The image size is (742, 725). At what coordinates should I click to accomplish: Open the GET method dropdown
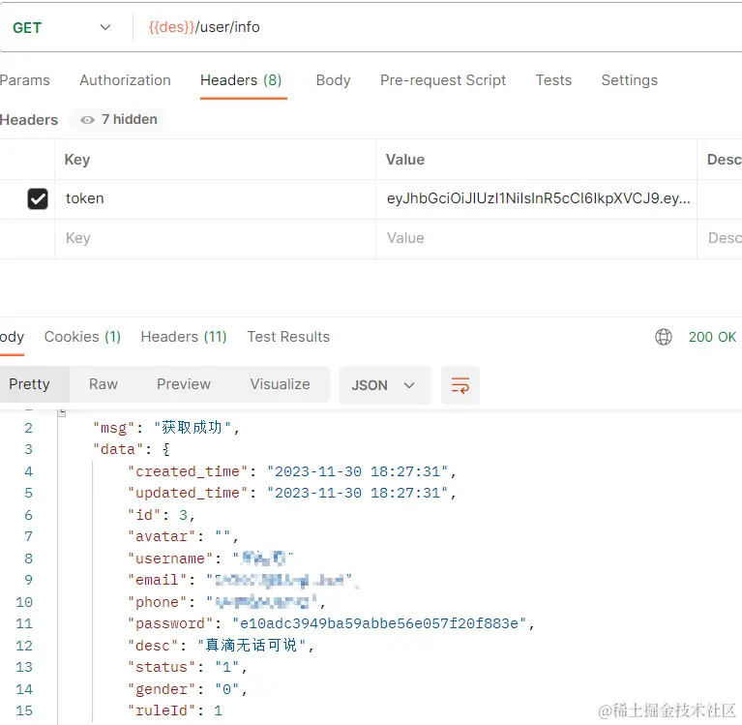click(62, 27)
